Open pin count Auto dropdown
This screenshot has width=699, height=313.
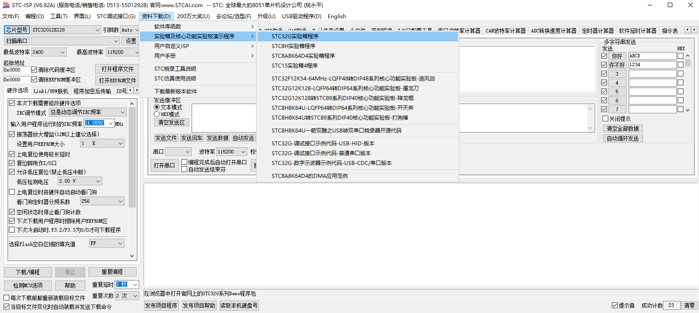click(x=130, y=30)
